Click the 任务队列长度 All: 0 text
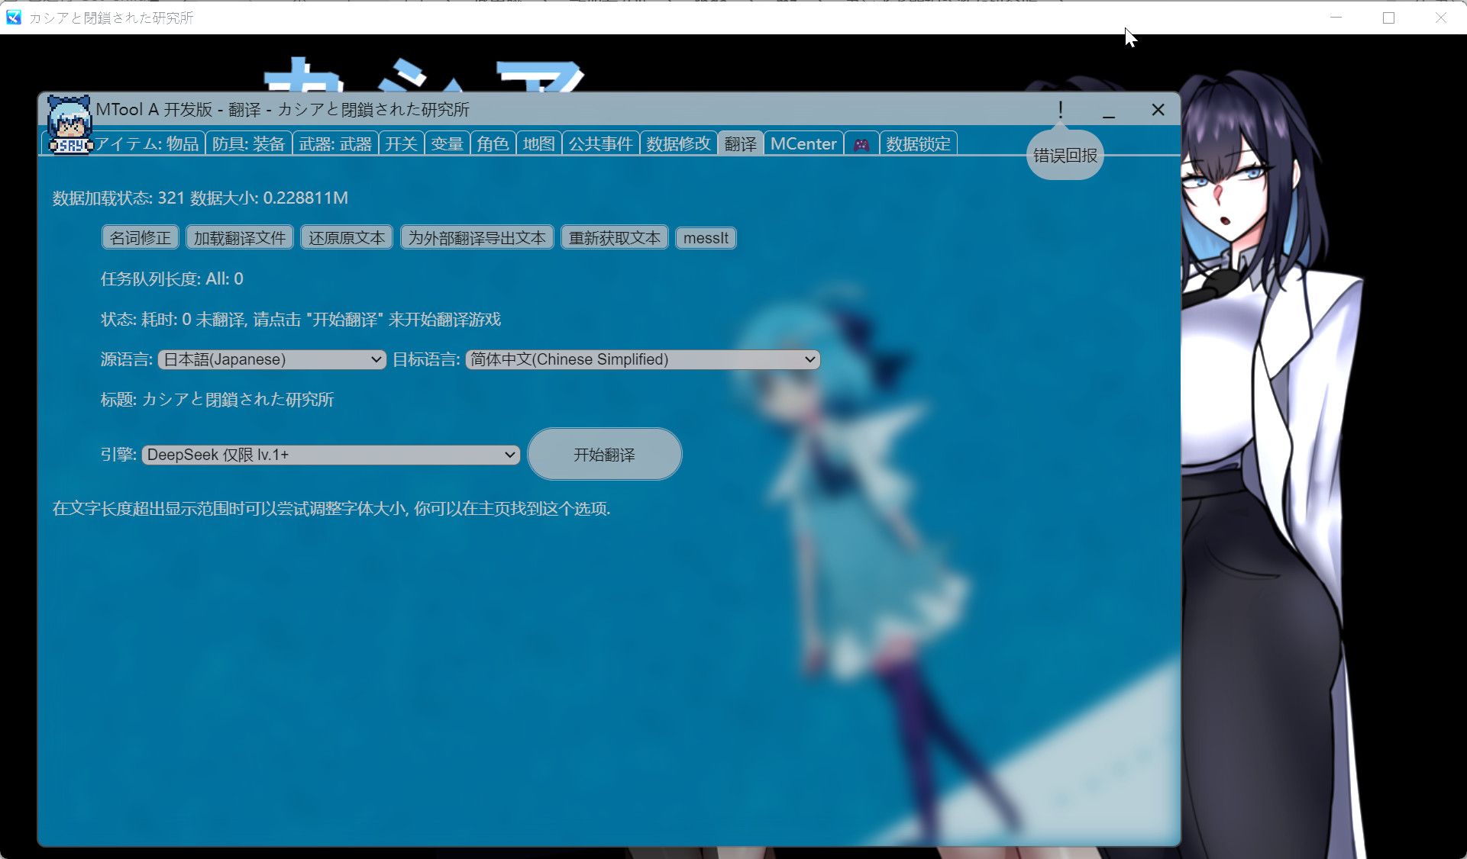1467x859 pixels. click(172, 279)
